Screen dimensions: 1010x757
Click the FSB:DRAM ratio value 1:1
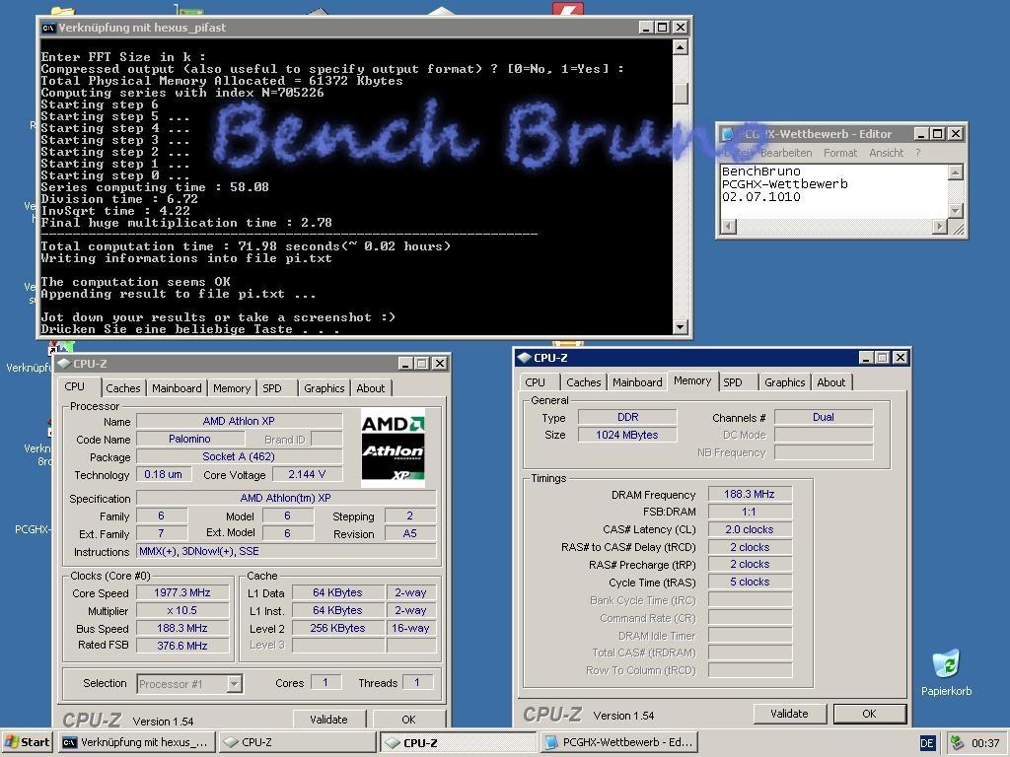click(750, 512)
